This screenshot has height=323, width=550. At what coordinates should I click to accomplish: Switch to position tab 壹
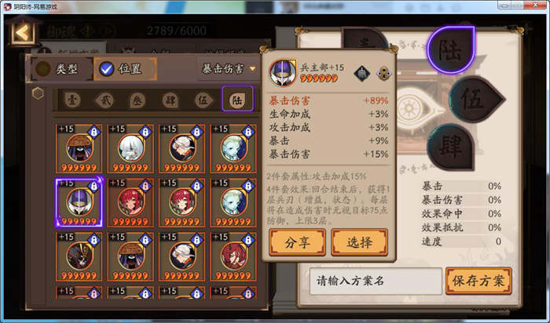coord(72,100)
